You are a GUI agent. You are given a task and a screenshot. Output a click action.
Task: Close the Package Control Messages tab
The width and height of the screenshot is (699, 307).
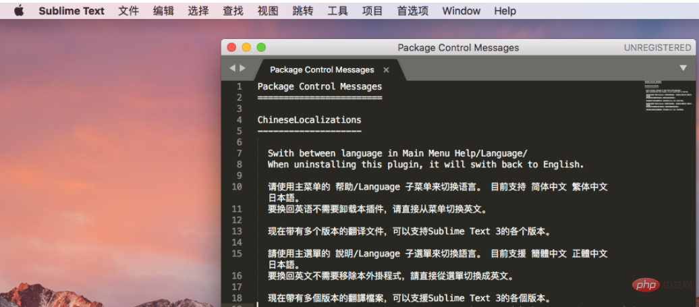tap(386, 70)
